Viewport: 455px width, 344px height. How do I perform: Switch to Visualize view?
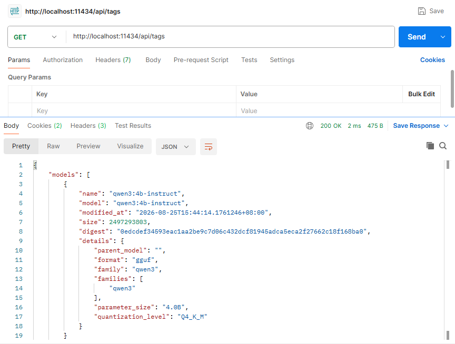pyautogui.click(x=130, y=146)
